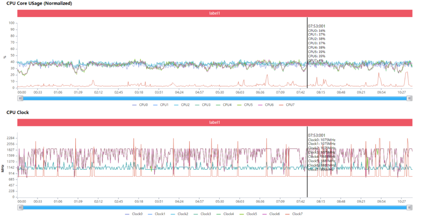This screenshot has width=430, height=217.
Task: Toggle Clock2 series in clock legend
Action: (x=179, y=214)
